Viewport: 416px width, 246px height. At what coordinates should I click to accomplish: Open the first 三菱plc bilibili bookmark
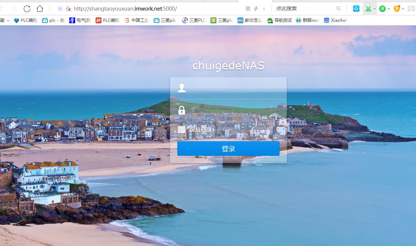(x=165, y=20)
